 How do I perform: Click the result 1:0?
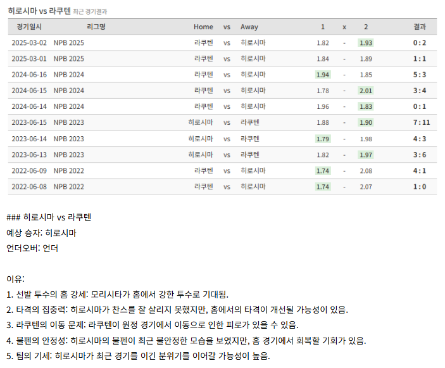click(420, 187)
